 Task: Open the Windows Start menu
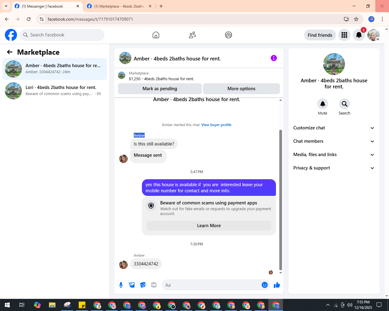click(x=7, y=305)
